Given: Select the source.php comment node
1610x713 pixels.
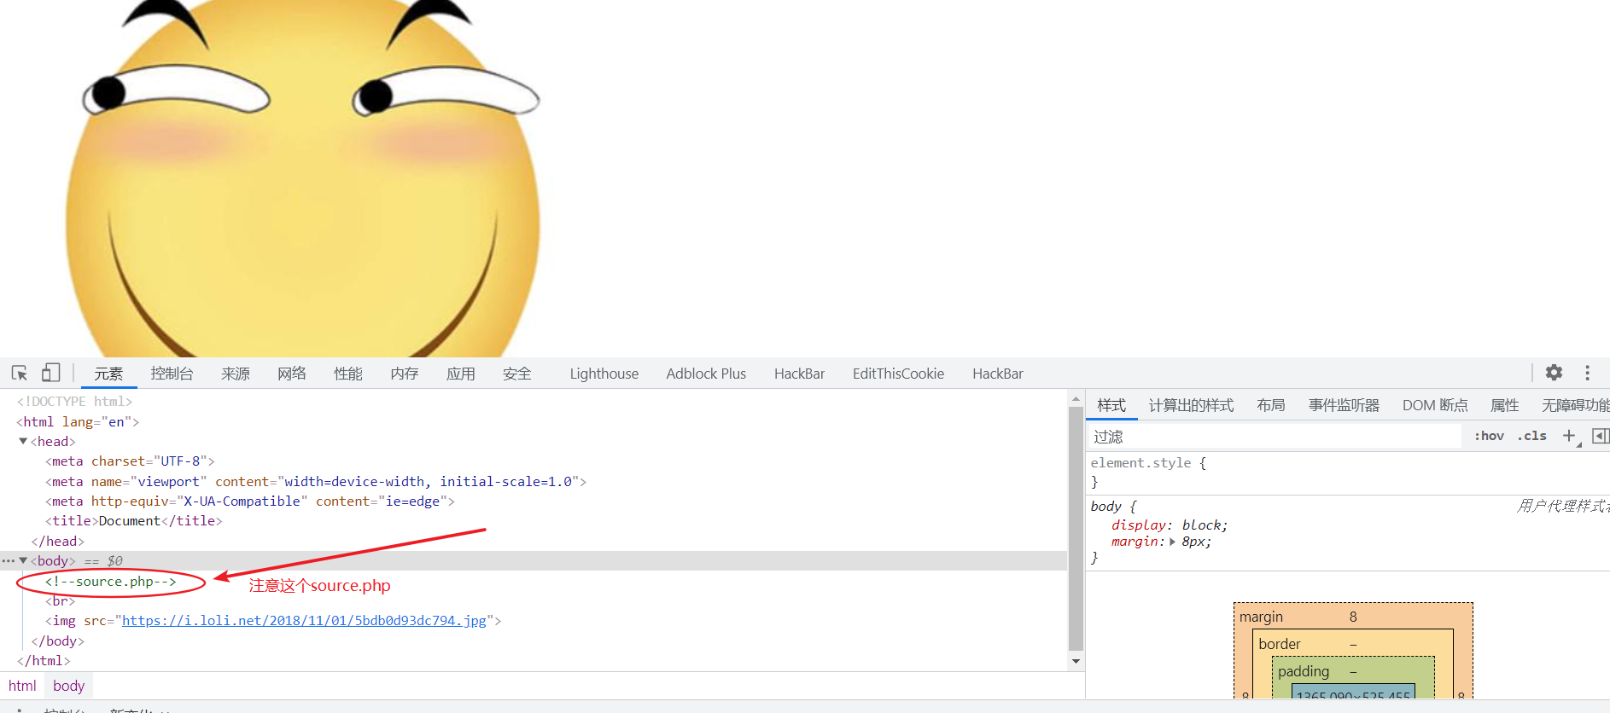Looking at the screenshot, I should pyautogui.click(x=111, y=582).
